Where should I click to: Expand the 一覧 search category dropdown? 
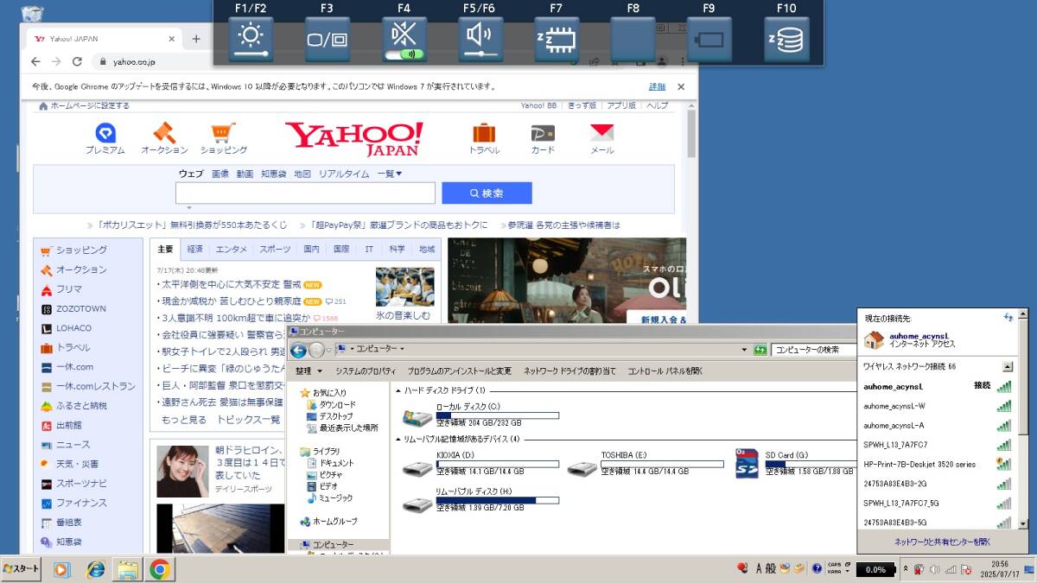point(390,174)
